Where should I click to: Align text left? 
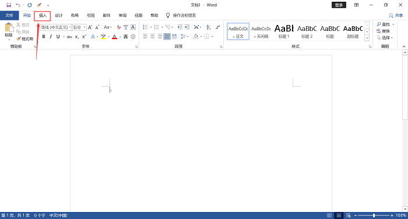tap(145, 37)
